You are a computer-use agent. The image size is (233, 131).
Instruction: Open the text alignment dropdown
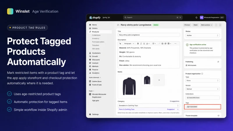click(x=154, y=43)
